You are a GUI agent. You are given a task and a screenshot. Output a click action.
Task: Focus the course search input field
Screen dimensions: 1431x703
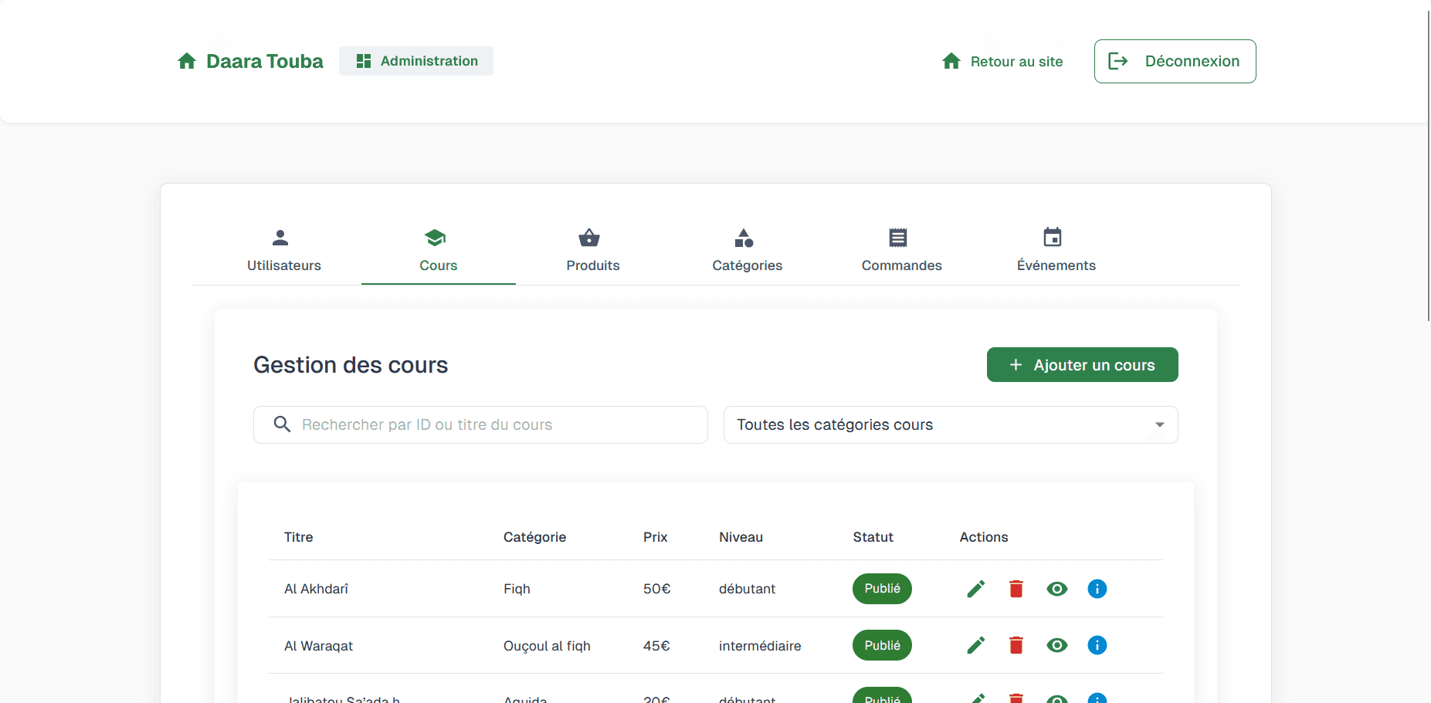(x=494, y=424)
